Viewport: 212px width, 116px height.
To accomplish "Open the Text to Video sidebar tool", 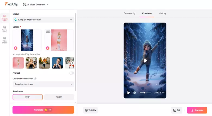I will 5,29.
